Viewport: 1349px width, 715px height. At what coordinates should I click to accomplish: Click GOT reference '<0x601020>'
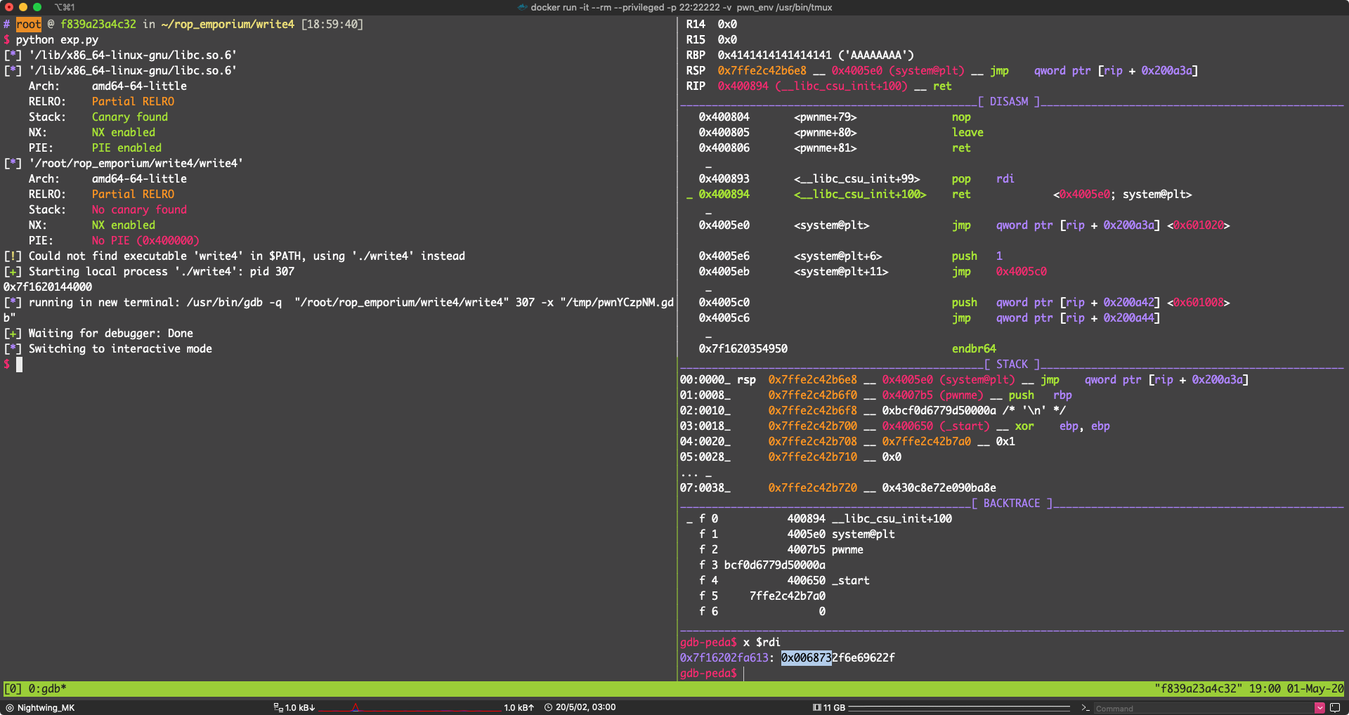point(1199,225)
